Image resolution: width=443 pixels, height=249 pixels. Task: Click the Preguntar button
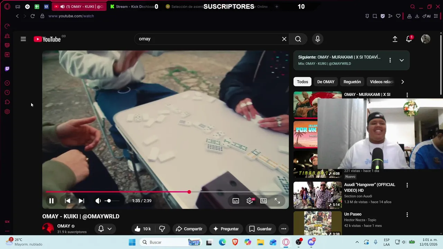pos(226,229)
